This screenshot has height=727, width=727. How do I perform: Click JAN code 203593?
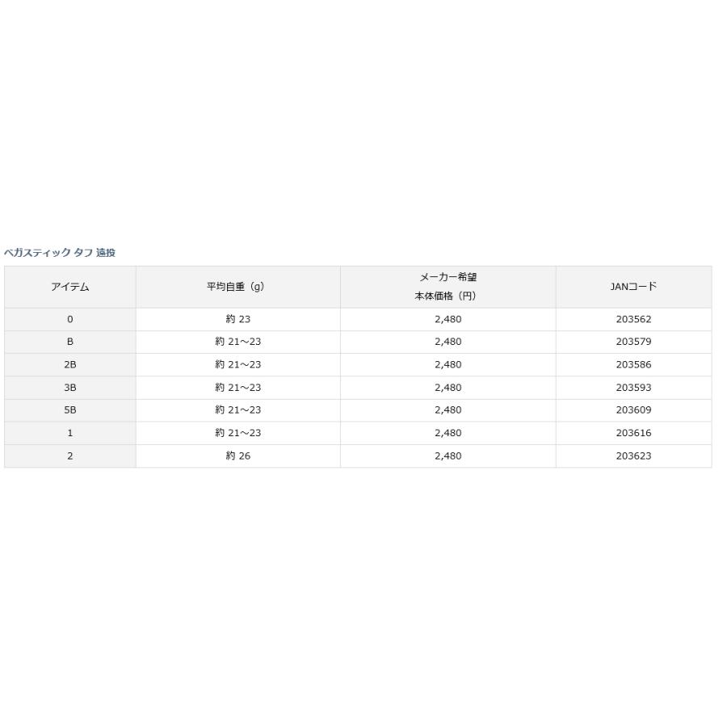[633, 388]
